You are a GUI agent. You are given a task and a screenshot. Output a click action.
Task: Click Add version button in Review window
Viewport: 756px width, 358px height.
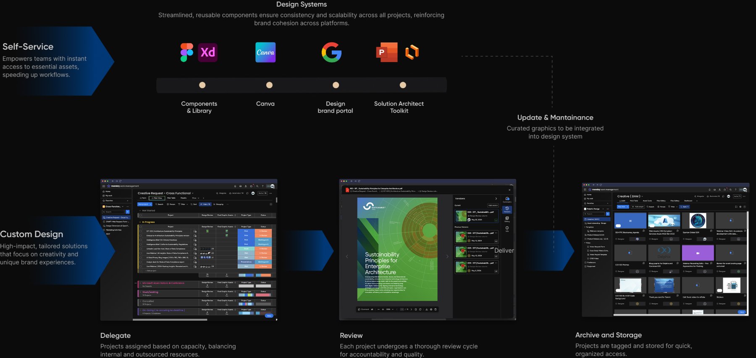pos(493,205)
